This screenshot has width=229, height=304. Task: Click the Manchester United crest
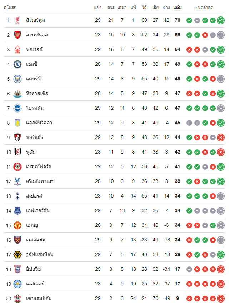(x=18, y=225)
